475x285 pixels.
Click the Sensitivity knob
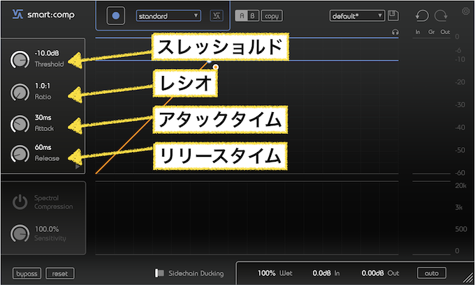tap(20, 233)
